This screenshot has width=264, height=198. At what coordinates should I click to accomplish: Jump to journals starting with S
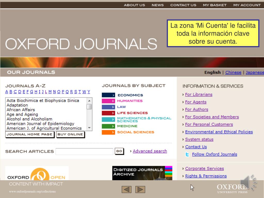76,92
